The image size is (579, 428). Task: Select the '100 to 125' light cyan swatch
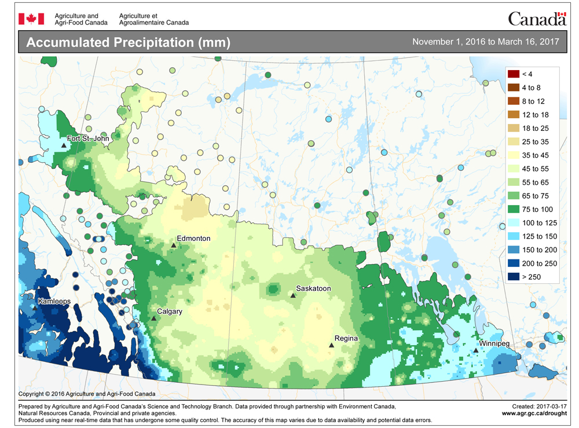point(512,223)
